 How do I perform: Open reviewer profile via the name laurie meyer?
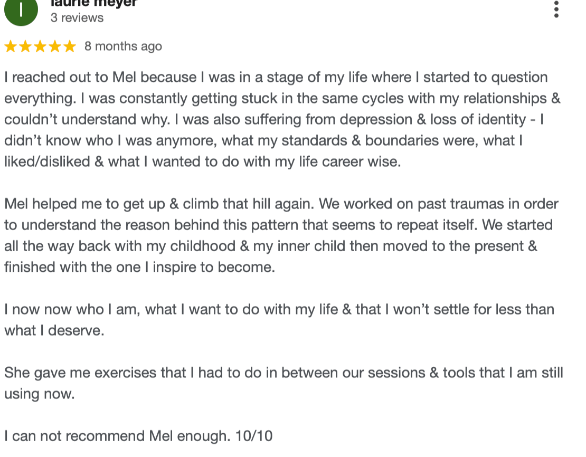tap(93, 3)
